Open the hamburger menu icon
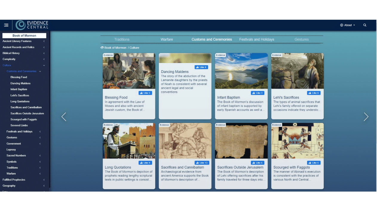The width and height of the screenshot is (377, 208). coord(6,25)
